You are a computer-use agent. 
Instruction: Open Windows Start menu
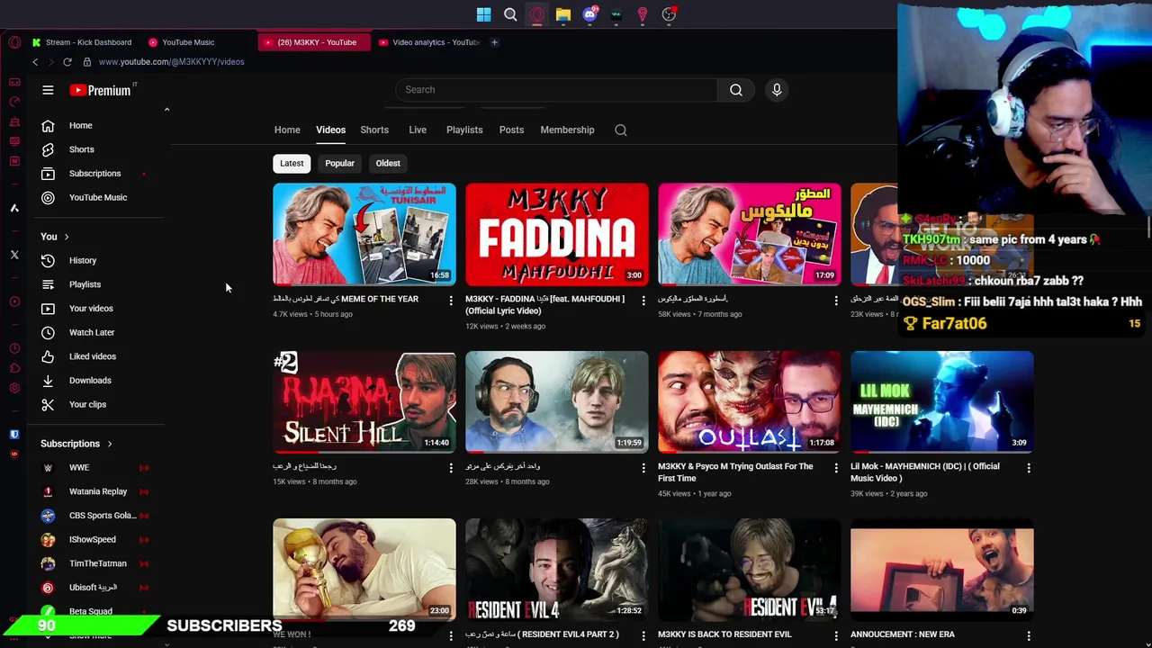(x=483, y=14)
